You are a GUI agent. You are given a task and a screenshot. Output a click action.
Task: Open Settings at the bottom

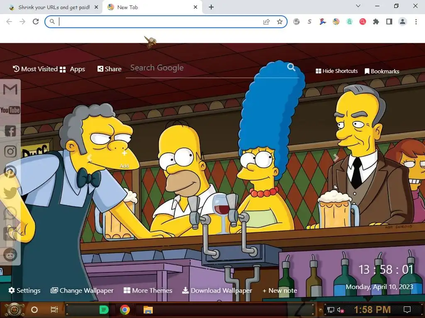[24, 290]
